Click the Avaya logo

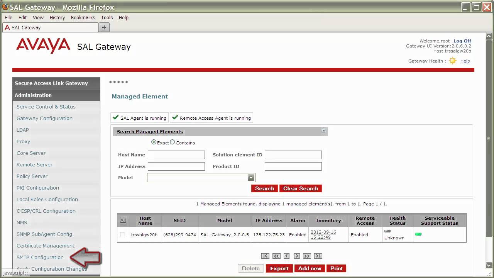click(x=43, y=46)
